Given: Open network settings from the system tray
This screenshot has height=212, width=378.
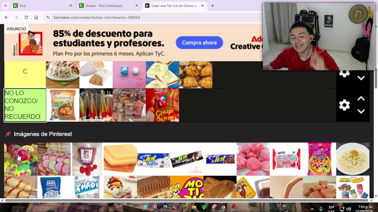Looking at the screenshot, I should point(342,209).
